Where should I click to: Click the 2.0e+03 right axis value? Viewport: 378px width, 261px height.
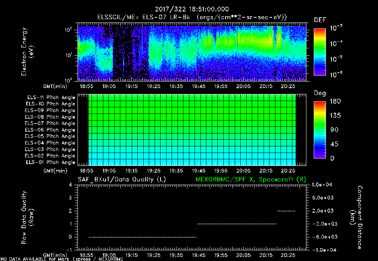tap(323, 211)
